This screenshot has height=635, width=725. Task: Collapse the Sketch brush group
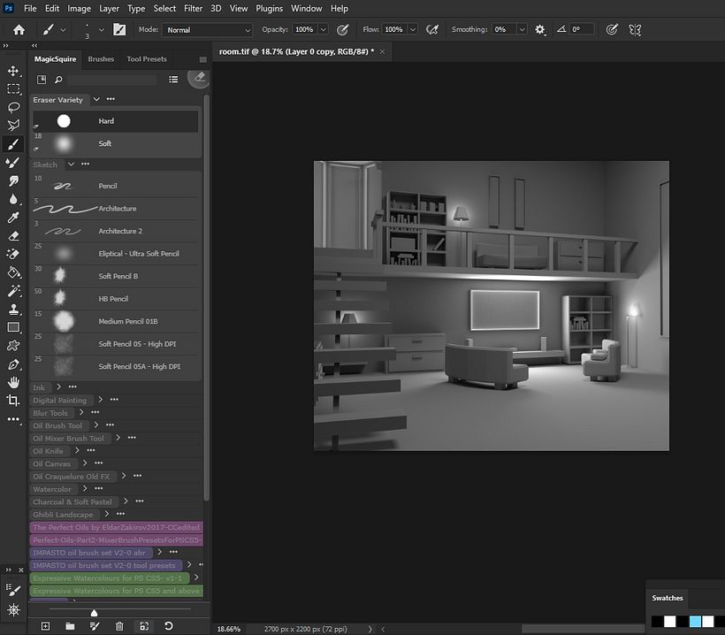tap(71, 164)
